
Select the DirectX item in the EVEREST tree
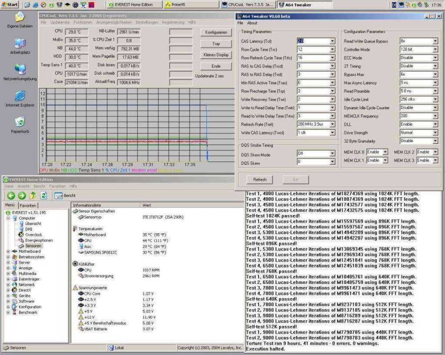coord(24,290)
